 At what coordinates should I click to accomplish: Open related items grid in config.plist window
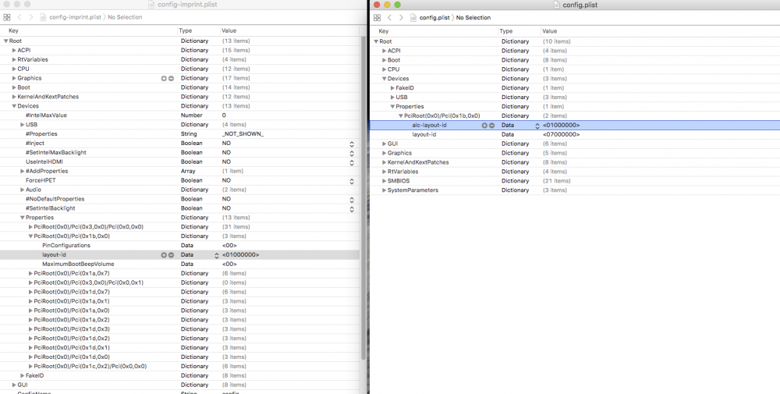(377, 17)
